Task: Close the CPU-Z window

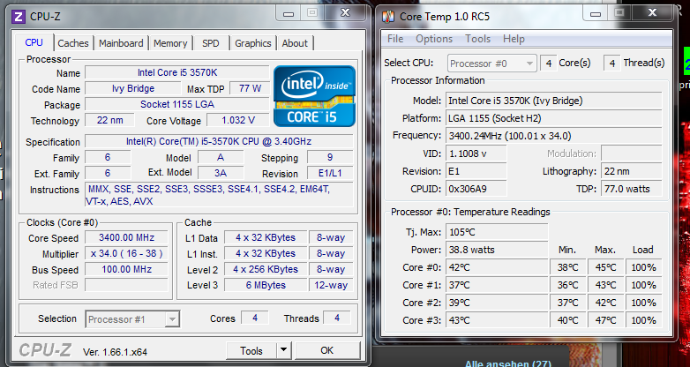Action: click(345, 13)
